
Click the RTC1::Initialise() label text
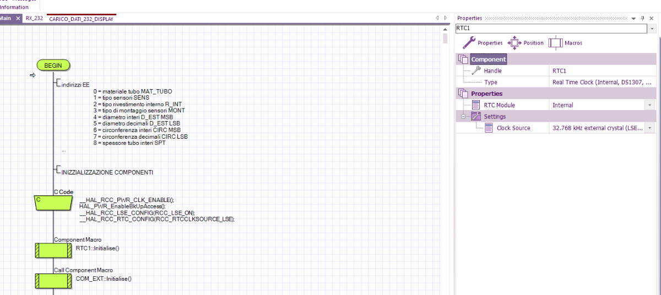(97, 248)
